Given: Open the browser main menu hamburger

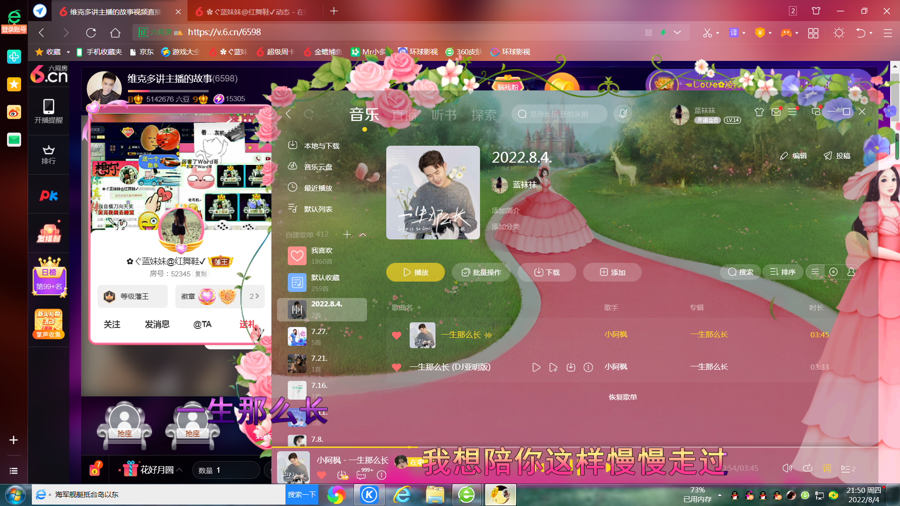Looking at the screenshot, I should [888, 33].
